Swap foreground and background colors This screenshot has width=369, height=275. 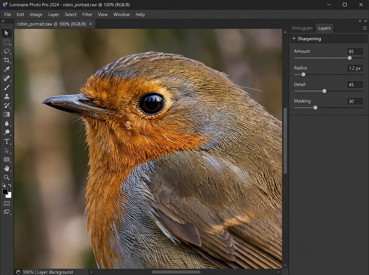(x=10, y=185)
